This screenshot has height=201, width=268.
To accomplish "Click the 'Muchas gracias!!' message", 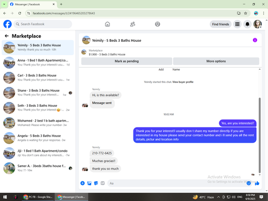I will (103, 161).
